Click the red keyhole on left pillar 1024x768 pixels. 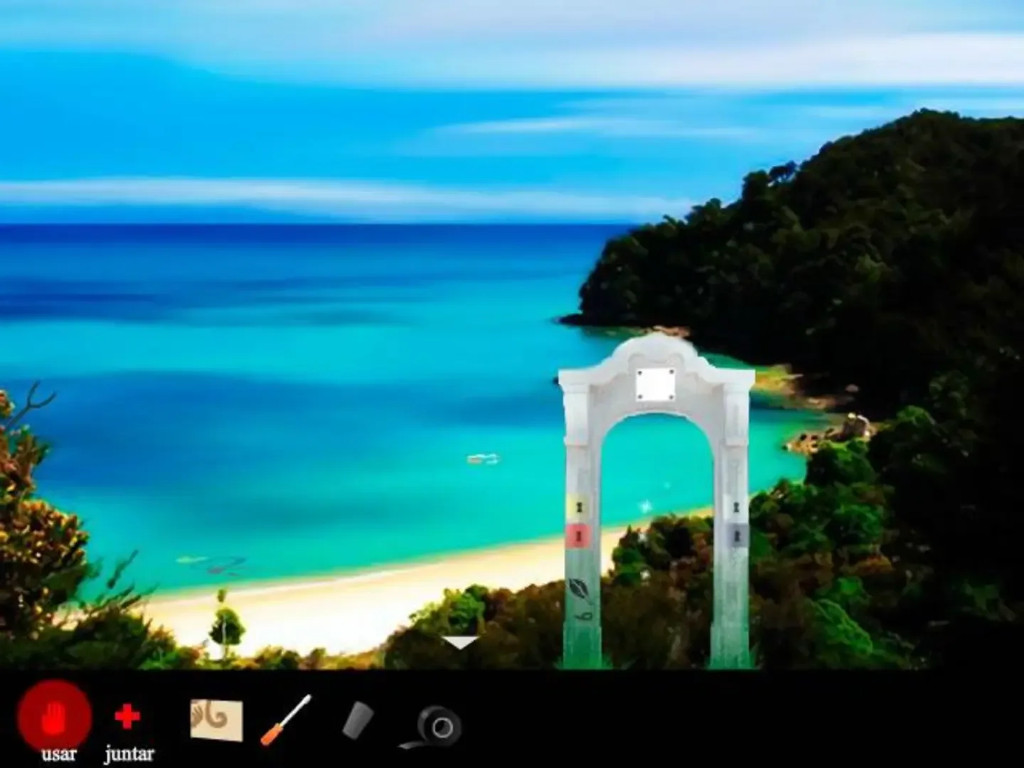click(x=580, y=535)
